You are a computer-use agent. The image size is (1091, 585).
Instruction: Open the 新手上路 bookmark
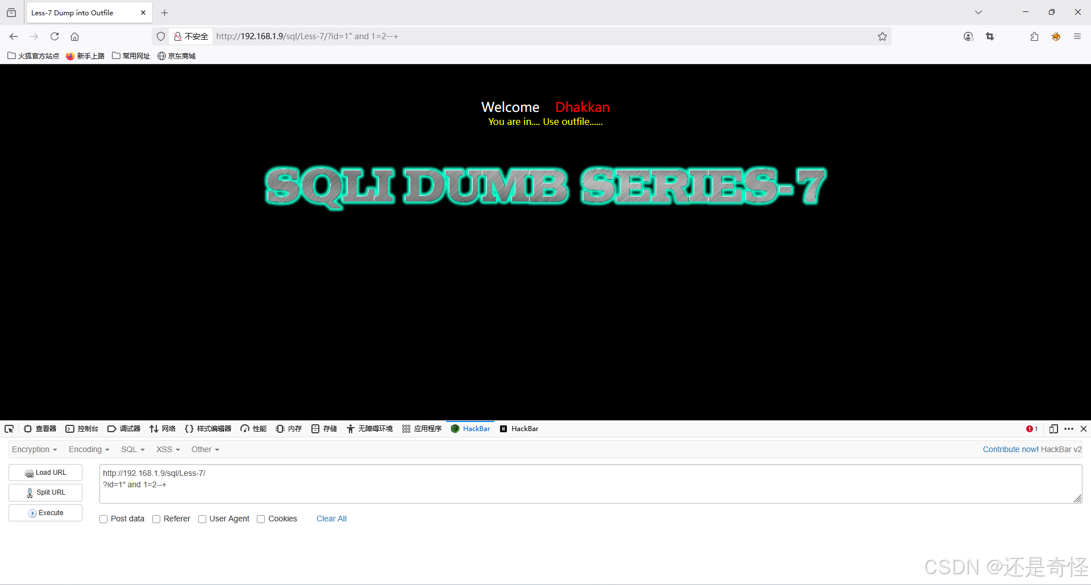pos(85,56)
